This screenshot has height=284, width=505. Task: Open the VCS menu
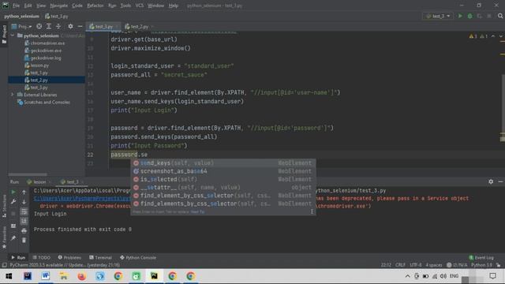click(140, 6)
